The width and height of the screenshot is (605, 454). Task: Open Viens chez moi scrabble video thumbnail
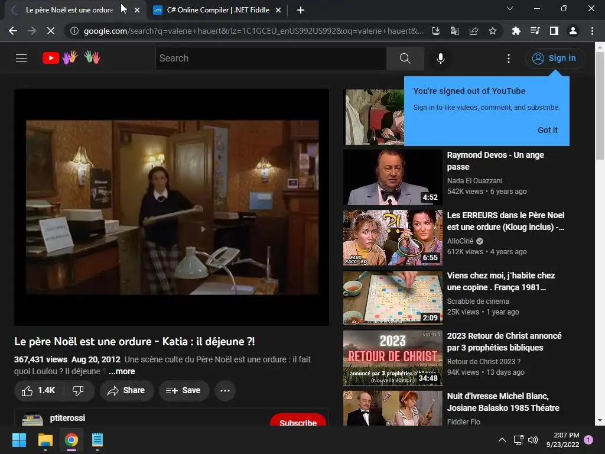(x=392, y=298)
